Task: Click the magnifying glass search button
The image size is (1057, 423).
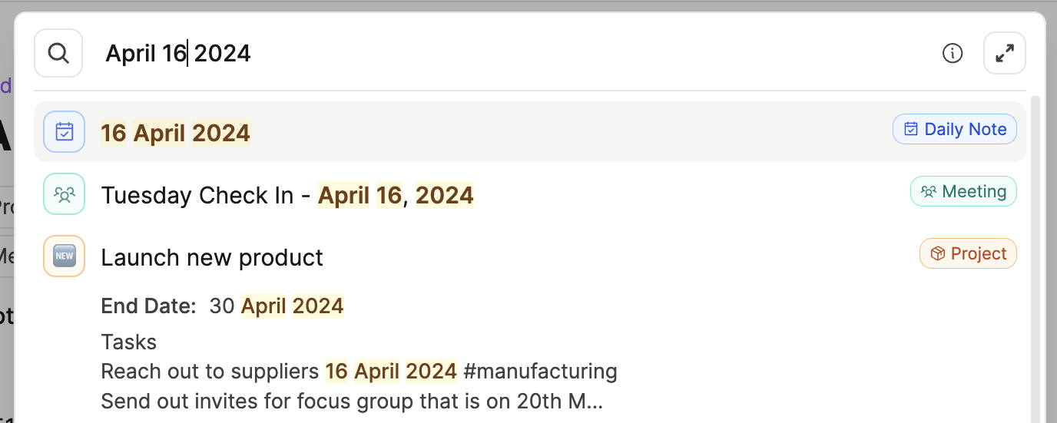Action: (58, 53)
